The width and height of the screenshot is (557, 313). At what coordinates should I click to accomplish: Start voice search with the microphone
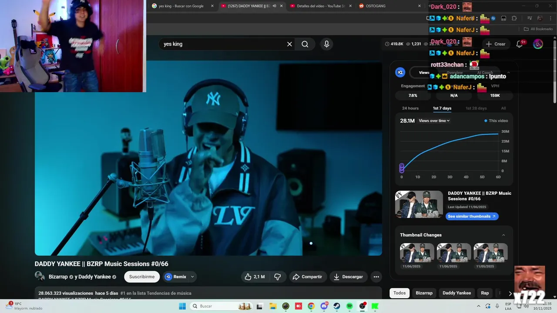(326, 44)
